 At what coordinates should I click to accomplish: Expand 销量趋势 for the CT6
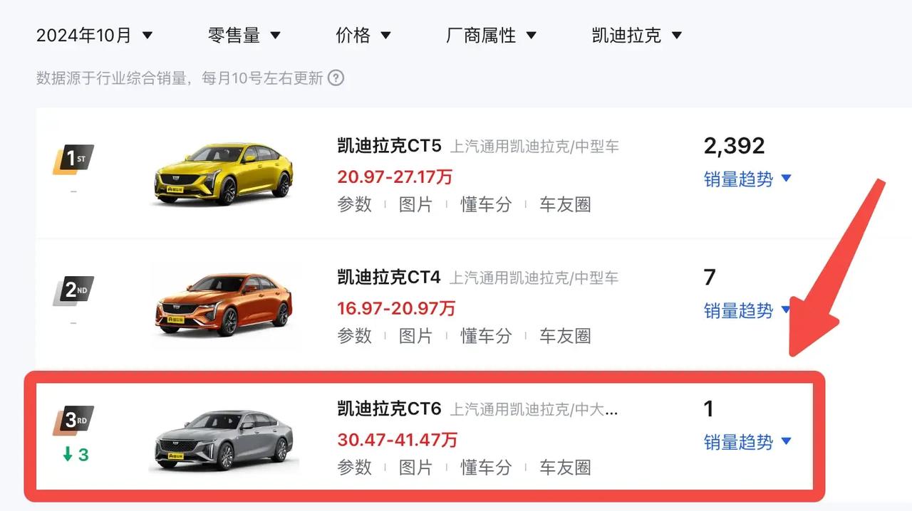[x=747, y=442]
